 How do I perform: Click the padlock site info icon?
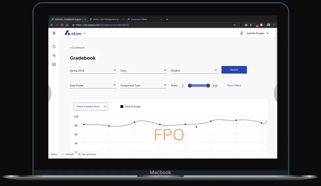point(73,25)
